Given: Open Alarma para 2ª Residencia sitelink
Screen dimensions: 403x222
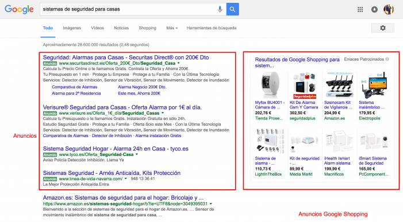Looking at the screenshot, I should click(x=76, y=94).
